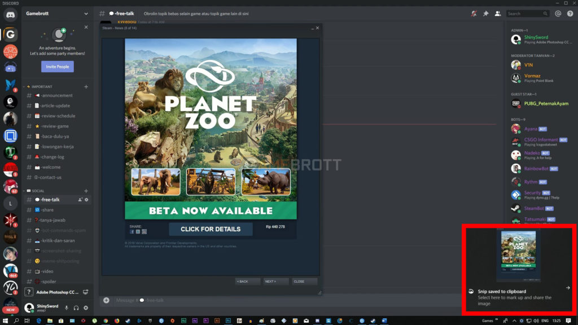Share on Facebook from the Steam popup
This screenshot has height=325, width=578.
click(x=132, y=232)
